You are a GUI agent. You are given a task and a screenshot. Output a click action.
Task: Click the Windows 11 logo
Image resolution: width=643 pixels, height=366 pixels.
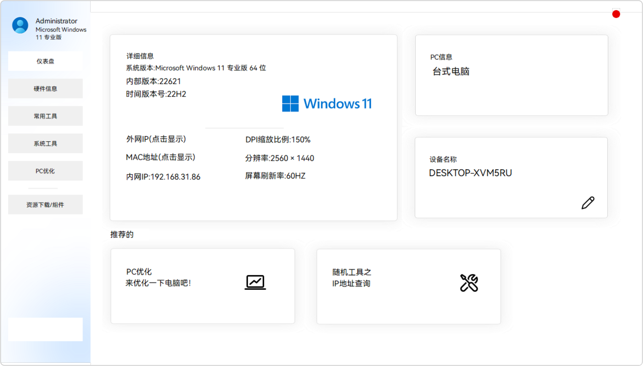(x=327, y=103)
